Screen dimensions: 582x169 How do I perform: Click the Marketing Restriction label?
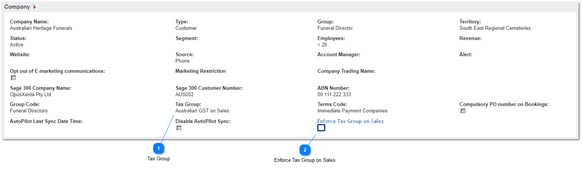pos(200,71)
